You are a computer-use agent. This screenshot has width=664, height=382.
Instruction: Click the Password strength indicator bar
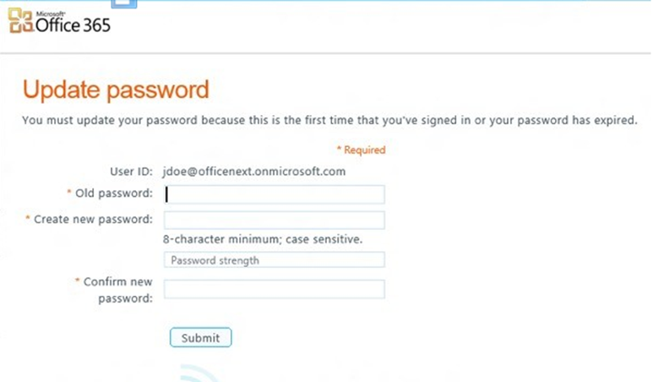[274, 260]
